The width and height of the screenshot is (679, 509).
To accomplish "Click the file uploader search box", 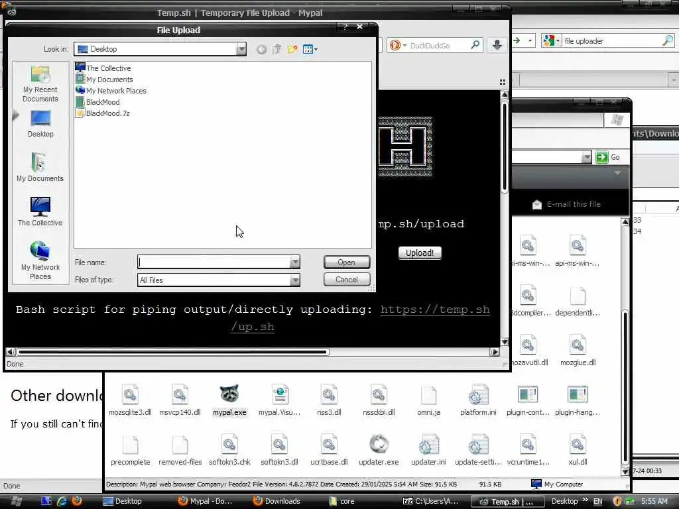I will (611, 41).
